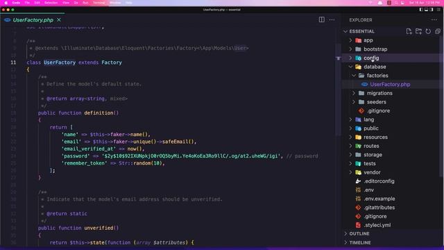444x250 pixels.
Task: Click the app folder icon
Action: tap(358, 40)
